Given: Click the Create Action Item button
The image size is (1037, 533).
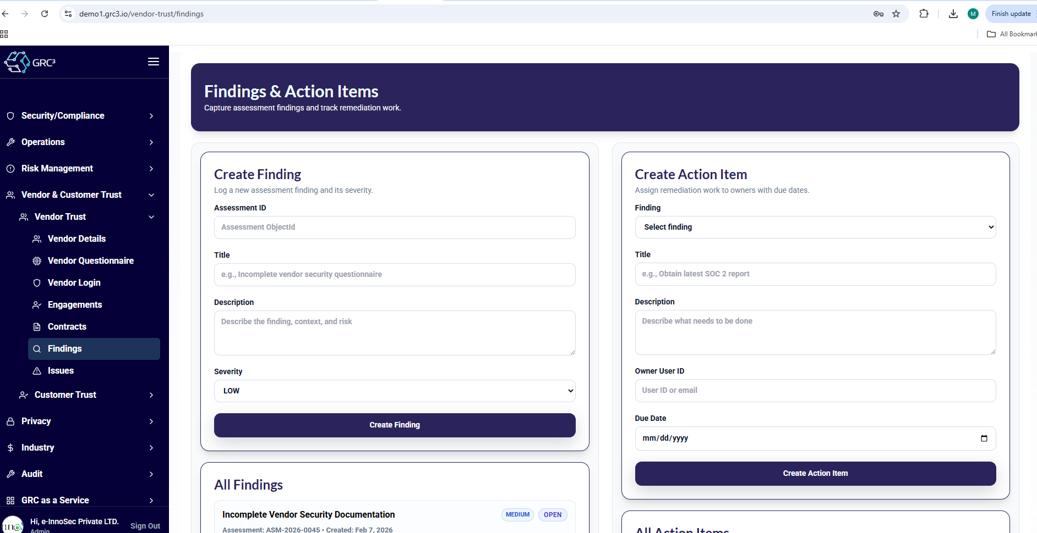Looking at the screenshot, I should (815, 473).
